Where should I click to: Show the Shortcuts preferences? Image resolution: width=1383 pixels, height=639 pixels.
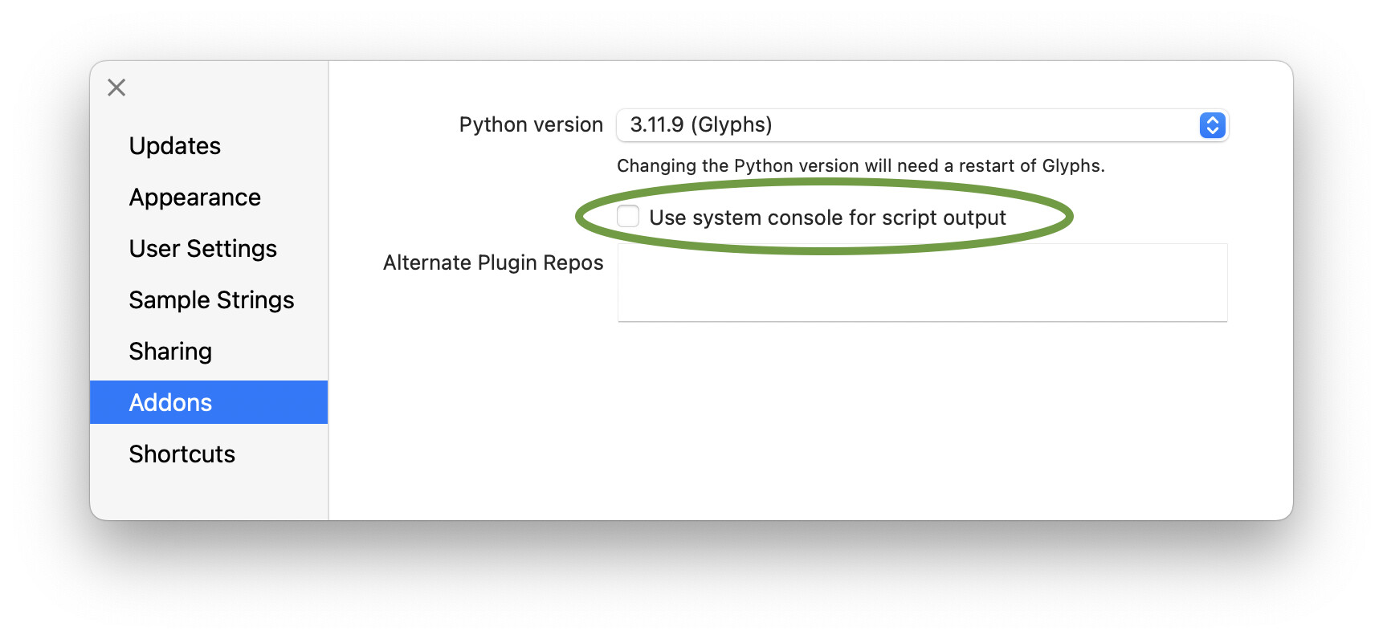point(182,454)
